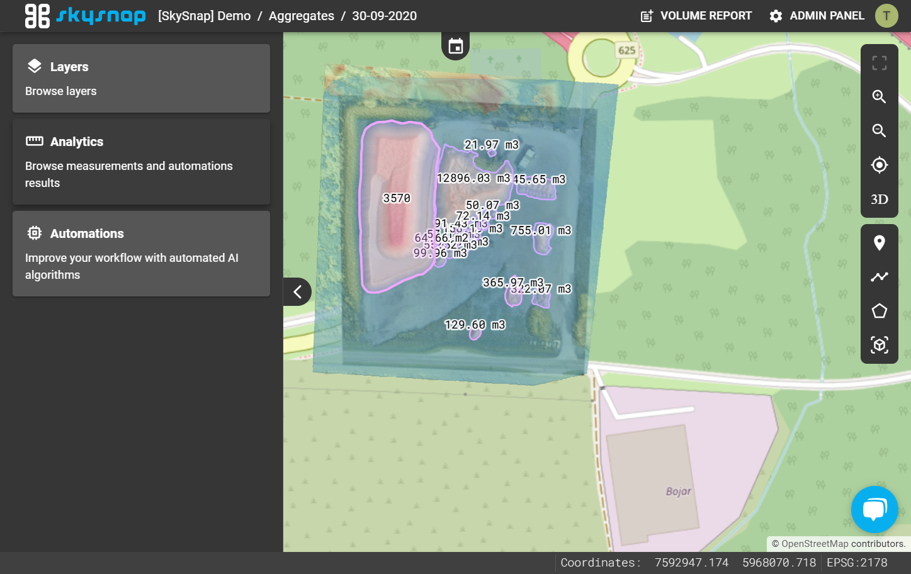Select the polygon area tool

coord(880,311)
